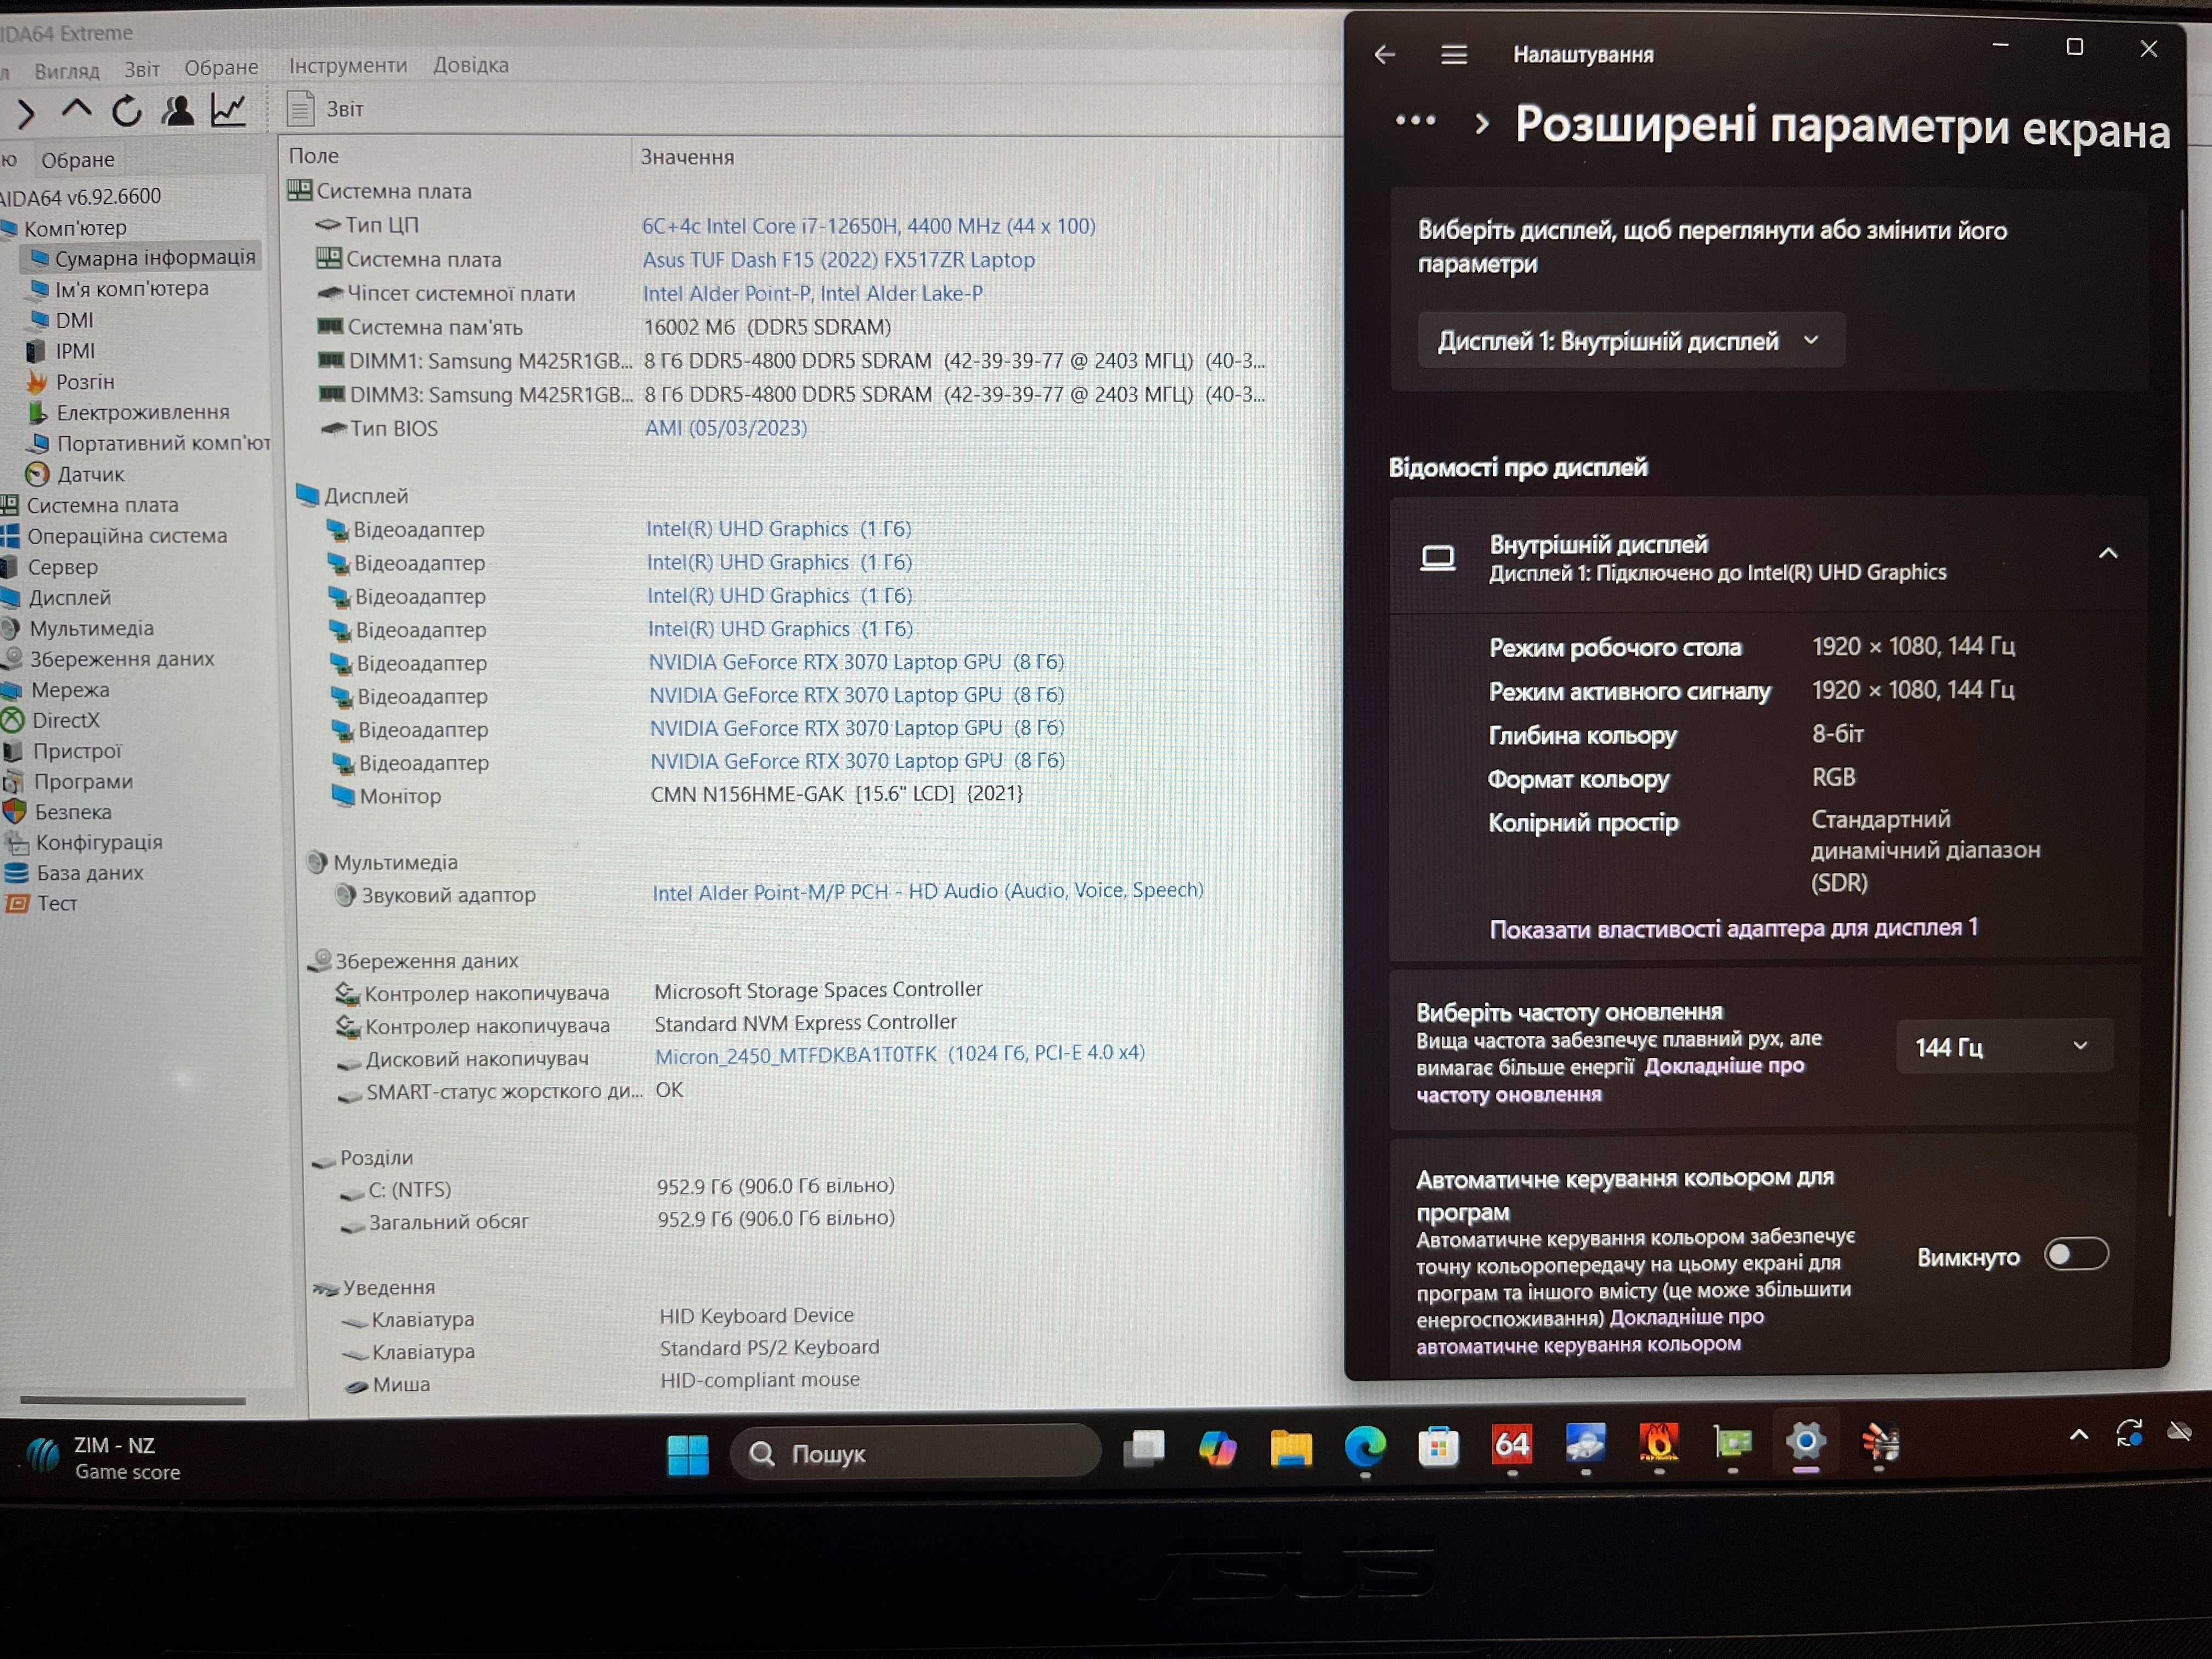Open the Settings hamburger navigation menu
Viewport: 2212px width, 1659px height.
coord(1454,54)
